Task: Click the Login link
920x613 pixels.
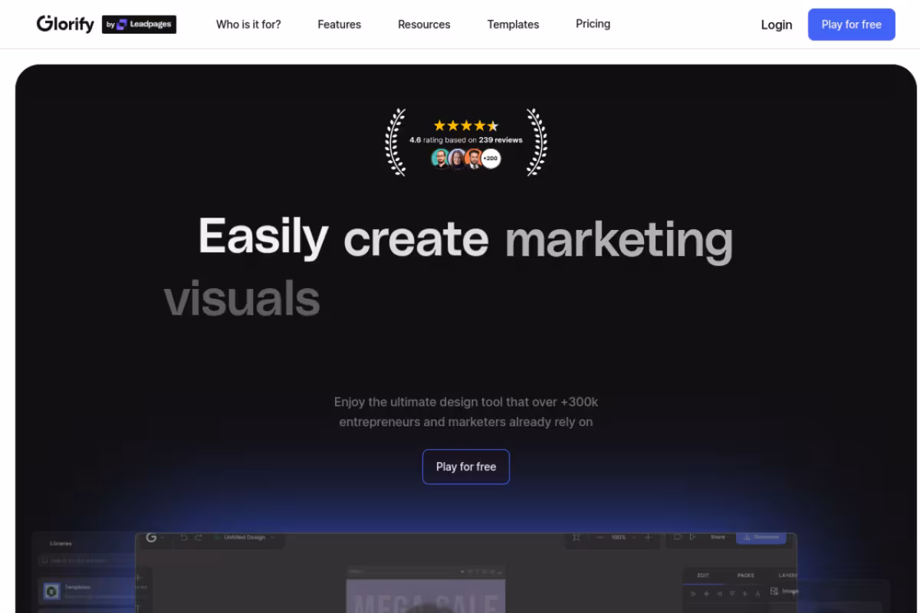Action: [x=776, y=25]
